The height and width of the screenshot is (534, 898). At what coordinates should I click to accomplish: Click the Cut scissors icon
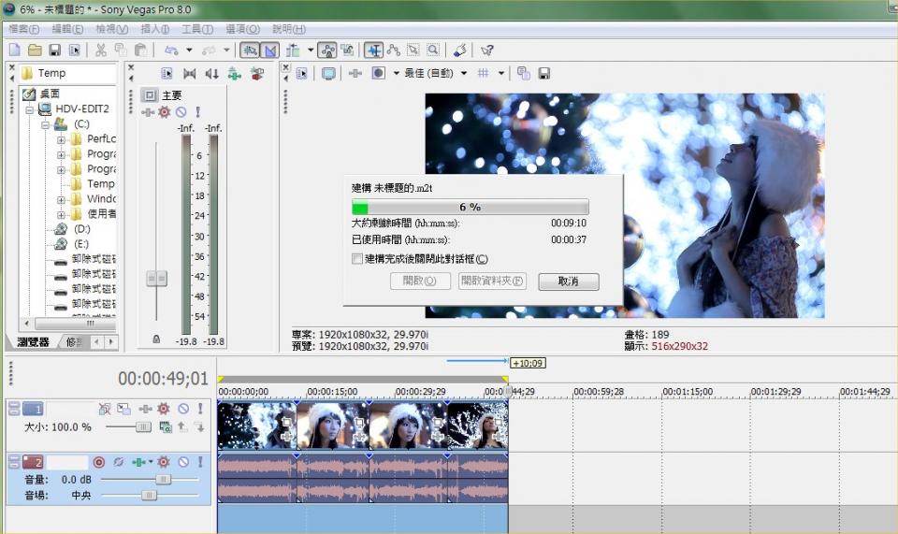point(101,51)
